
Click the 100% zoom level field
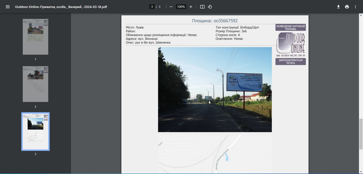pyautogui.click(x=181, y=7)
